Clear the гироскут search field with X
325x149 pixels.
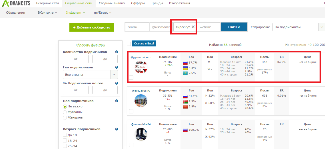(x=193, y=27)
